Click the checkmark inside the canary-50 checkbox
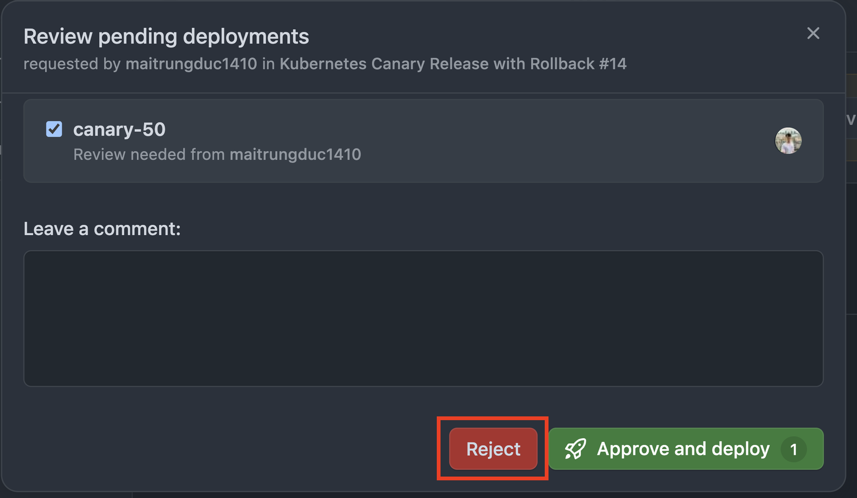 [x=53, y=129]
